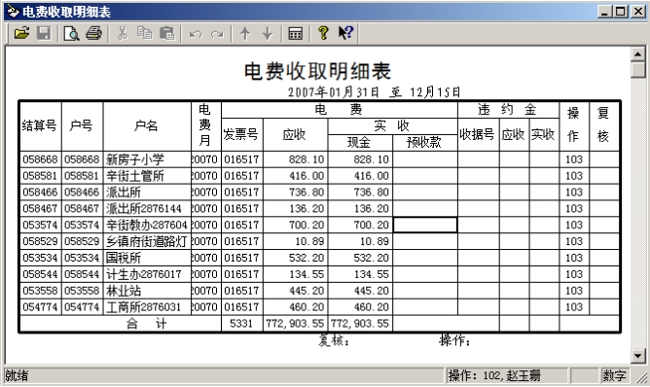The image size is (650, 387).
Task: Select 现金 amount 134.55
Action: coord(360,274)
